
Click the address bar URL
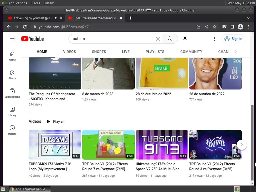(x=64, y=27)
